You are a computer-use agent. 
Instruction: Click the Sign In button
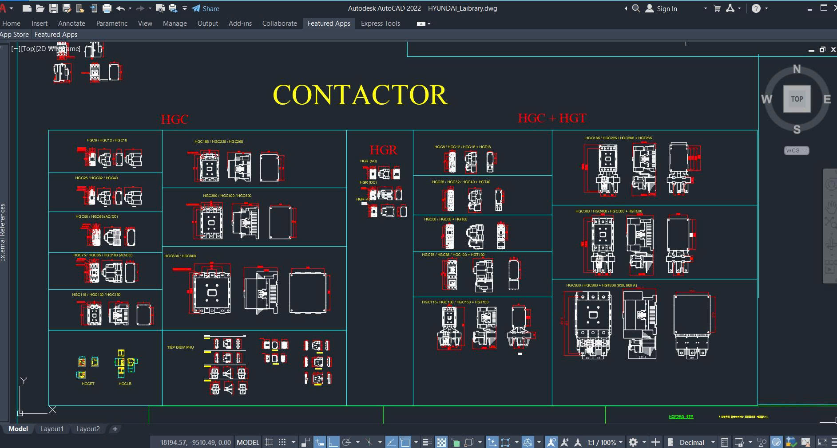point(662,8)
